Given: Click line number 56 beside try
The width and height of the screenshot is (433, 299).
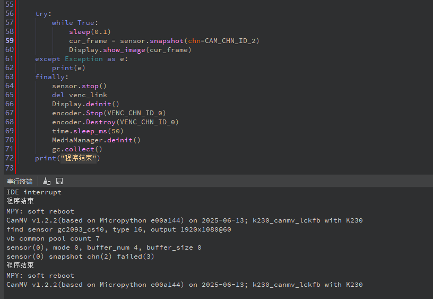Looking at the screenshot, I should [10, 13].
